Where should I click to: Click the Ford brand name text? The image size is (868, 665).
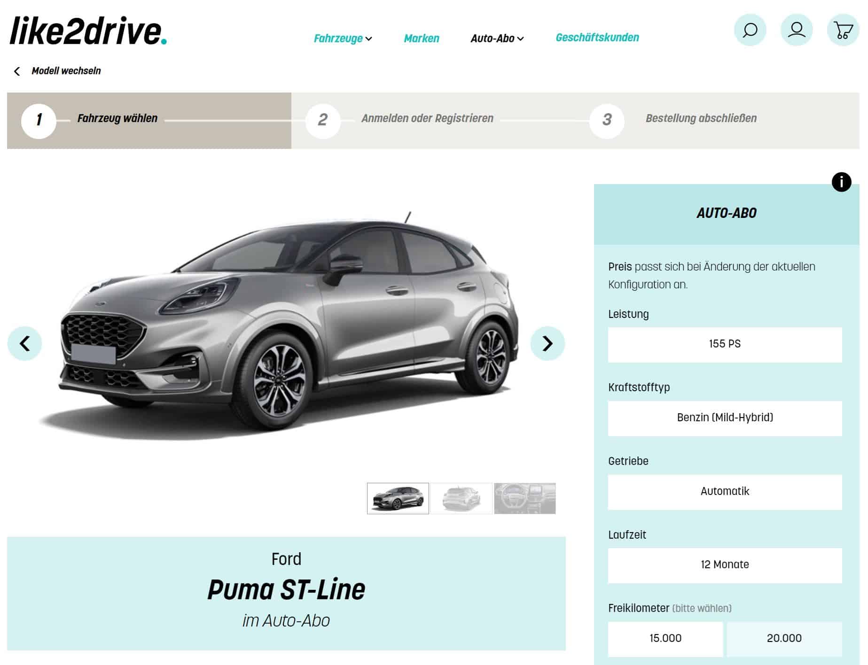coord(286,559)
